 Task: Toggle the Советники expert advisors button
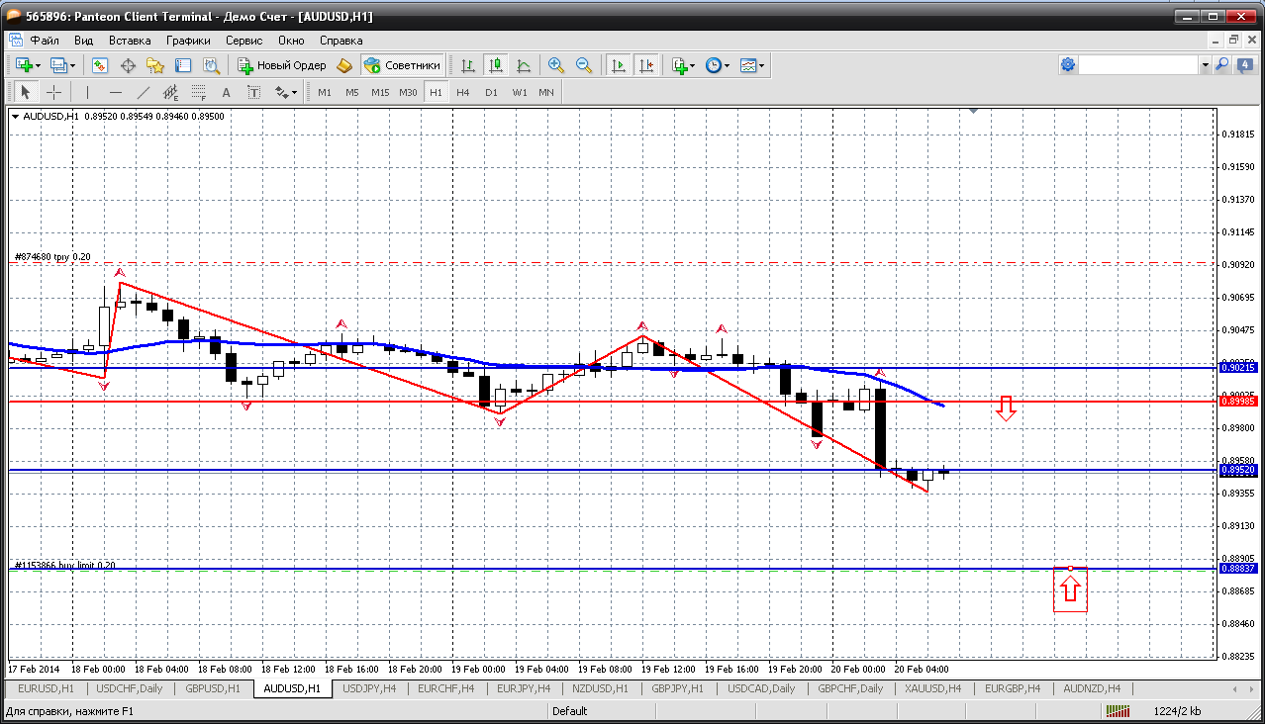click(x=403, y=65)
